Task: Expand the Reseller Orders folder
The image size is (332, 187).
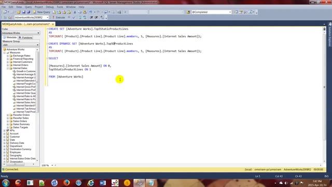Action: tap(8, 115)
